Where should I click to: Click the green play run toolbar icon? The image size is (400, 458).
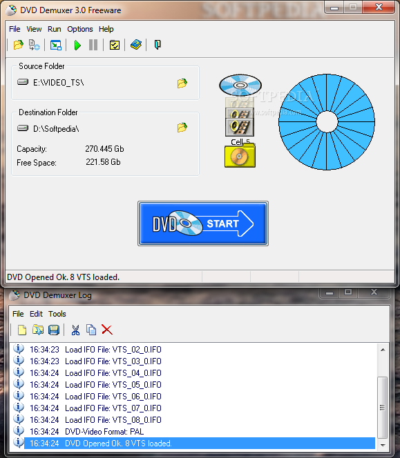[x=77, y=46]
